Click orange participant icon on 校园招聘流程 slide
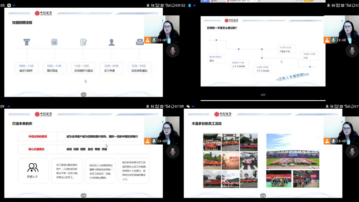 coord(148,40)
